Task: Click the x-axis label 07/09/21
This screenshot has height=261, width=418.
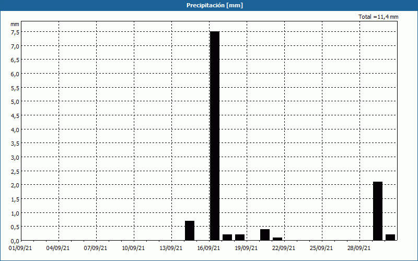Action: click(x=96, y=248)
